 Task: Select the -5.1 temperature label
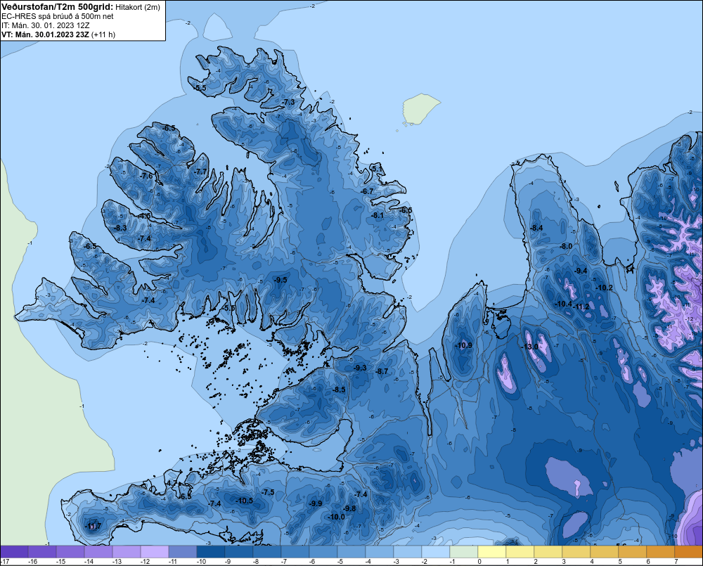pos(377,169)
